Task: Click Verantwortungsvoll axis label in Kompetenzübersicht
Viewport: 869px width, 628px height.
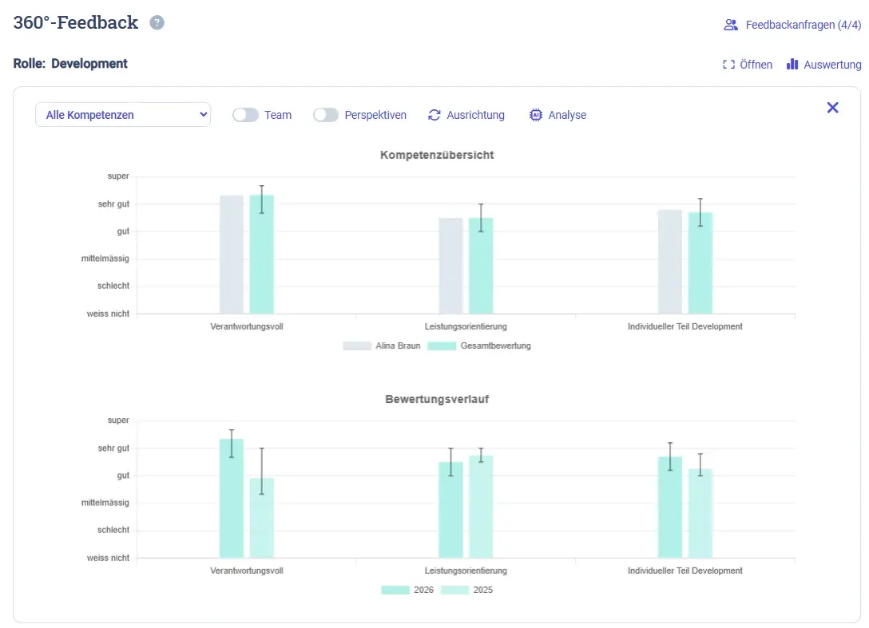Action: [247, 326]
